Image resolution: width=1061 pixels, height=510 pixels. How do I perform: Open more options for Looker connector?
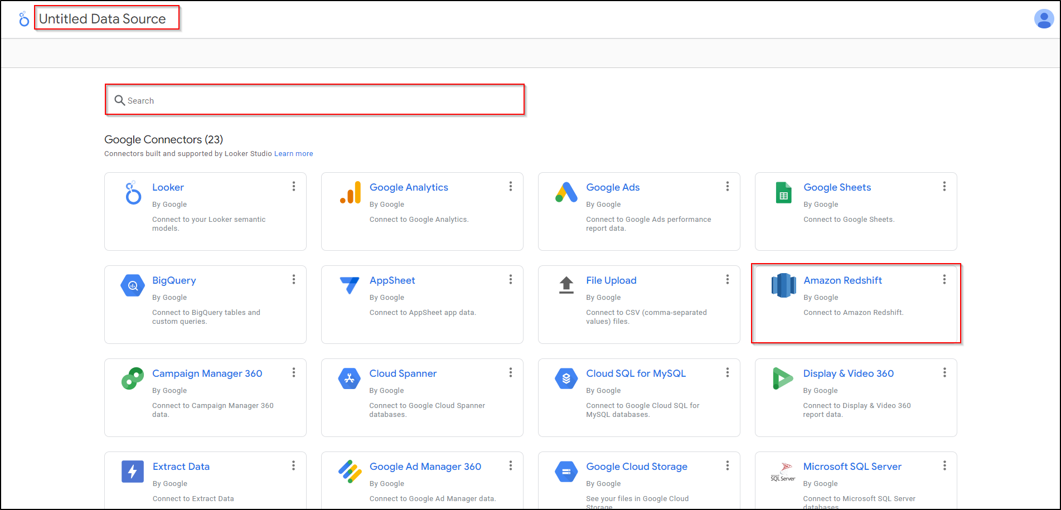pyautogui.click(x=294, y=187)
